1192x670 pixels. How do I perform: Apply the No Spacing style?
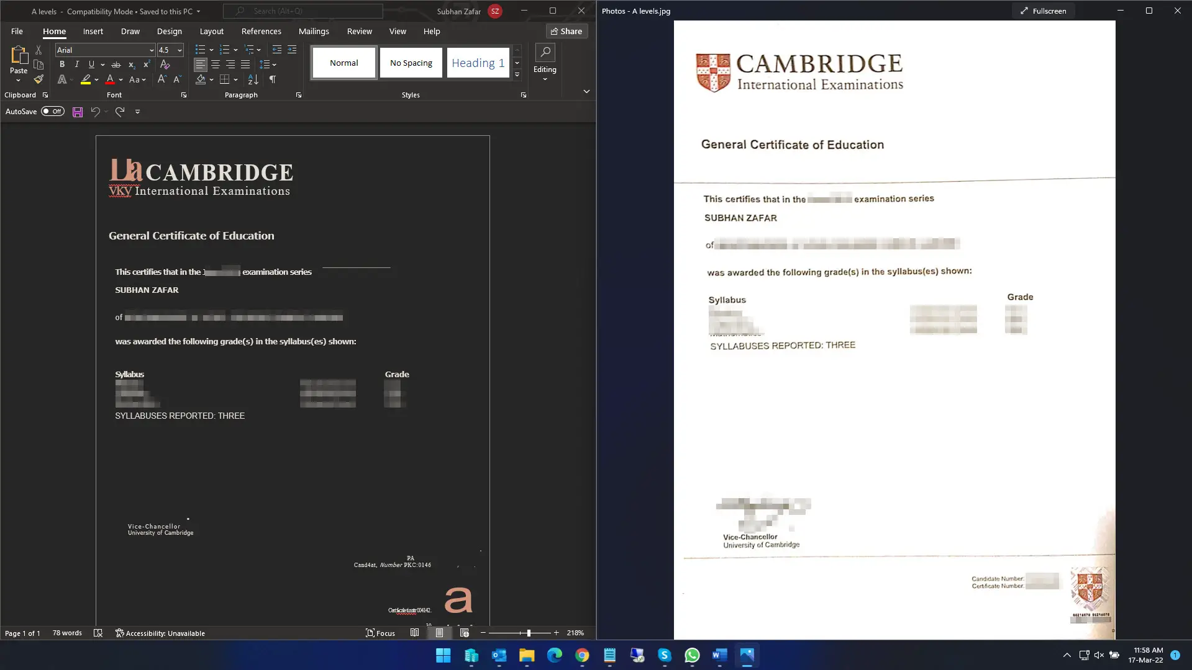pos(411,63)
